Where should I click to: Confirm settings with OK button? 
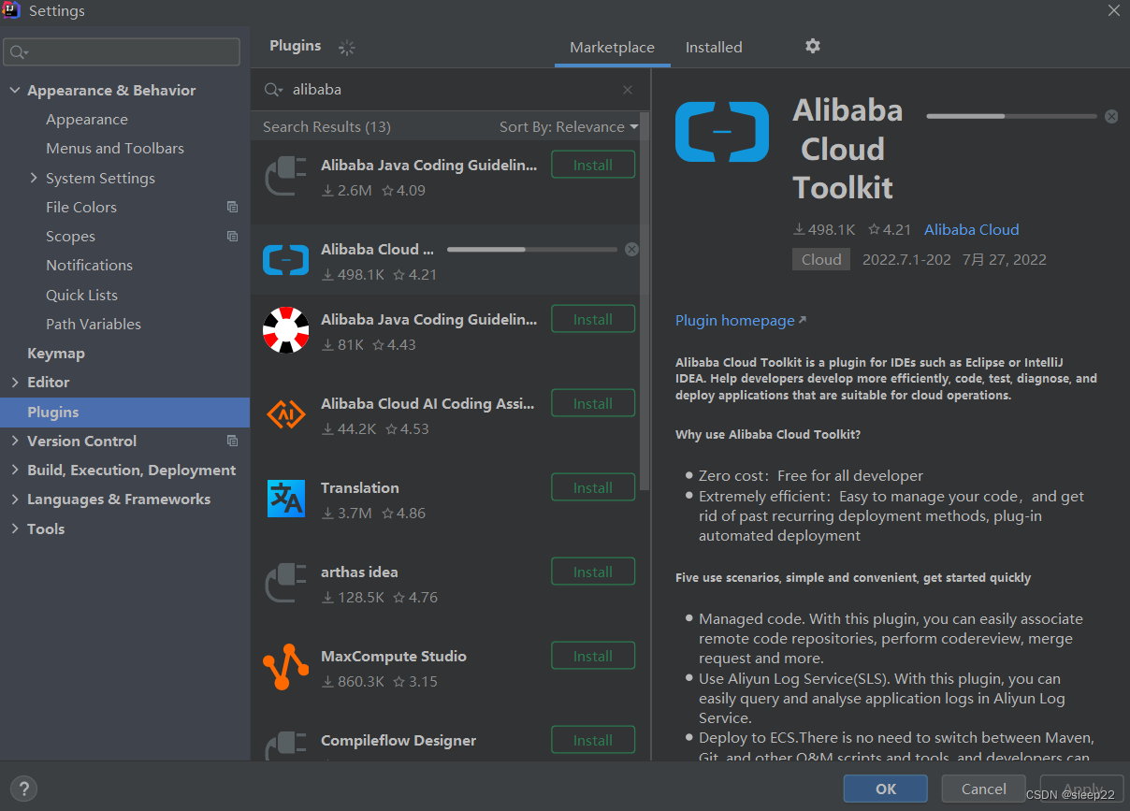[x=886, y=789]
